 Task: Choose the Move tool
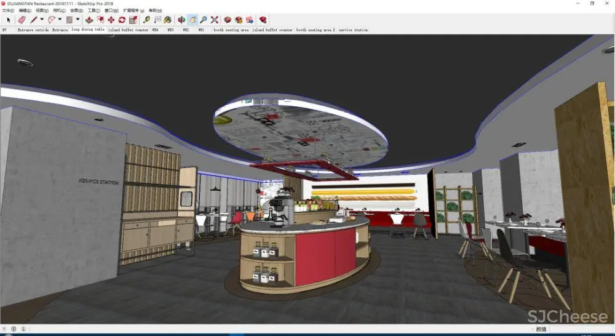(x=111, y=20)
